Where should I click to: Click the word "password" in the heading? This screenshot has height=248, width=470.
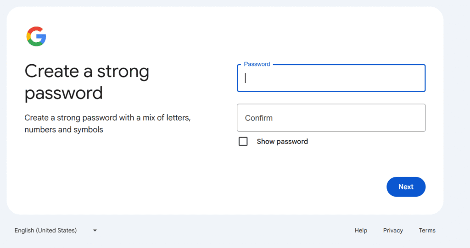[64, 93]
